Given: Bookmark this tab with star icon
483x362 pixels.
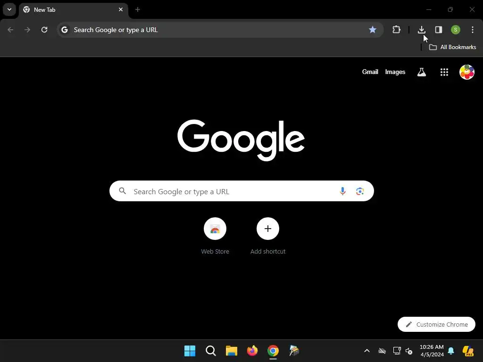Looking at the screenshot, I should coord(373,30).
